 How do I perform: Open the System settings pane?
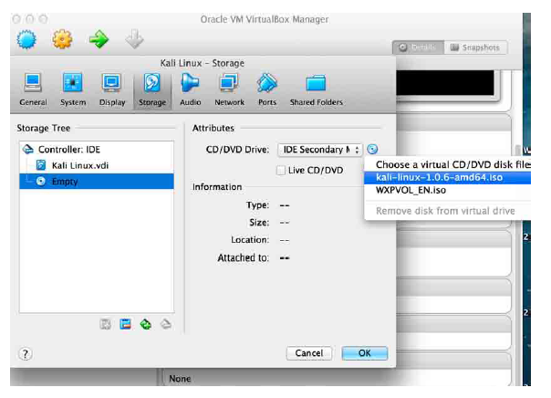click(x=73, y=89)
